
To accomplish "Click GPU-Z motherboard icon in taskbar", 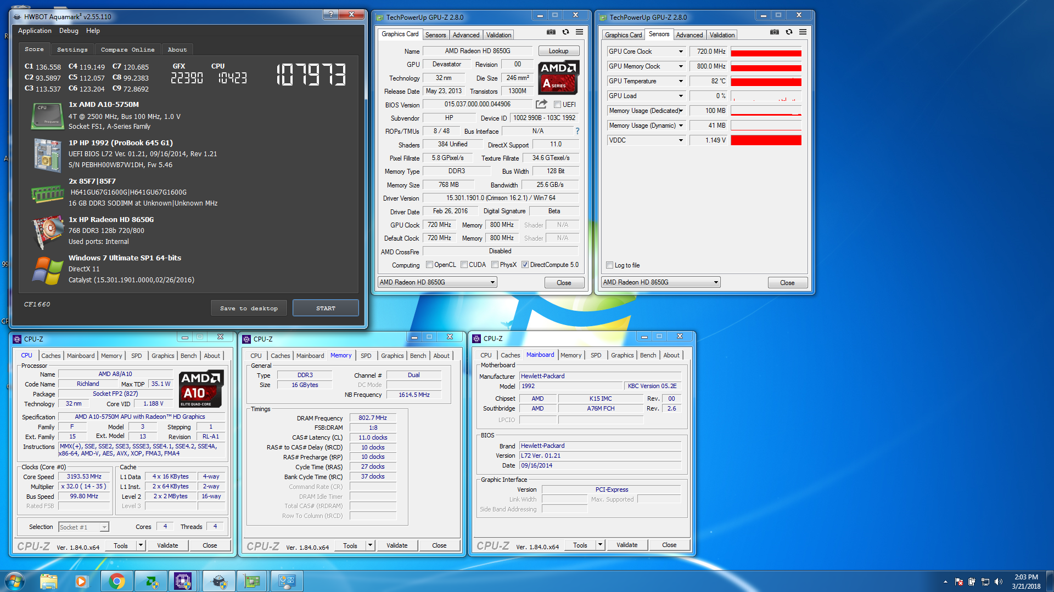I will coord(252,581).
